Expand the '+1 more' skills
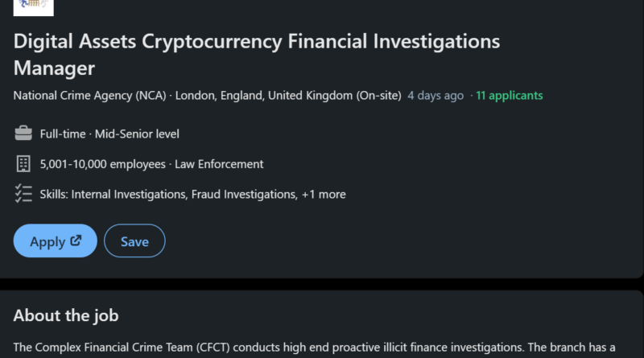 click(324, 194)
